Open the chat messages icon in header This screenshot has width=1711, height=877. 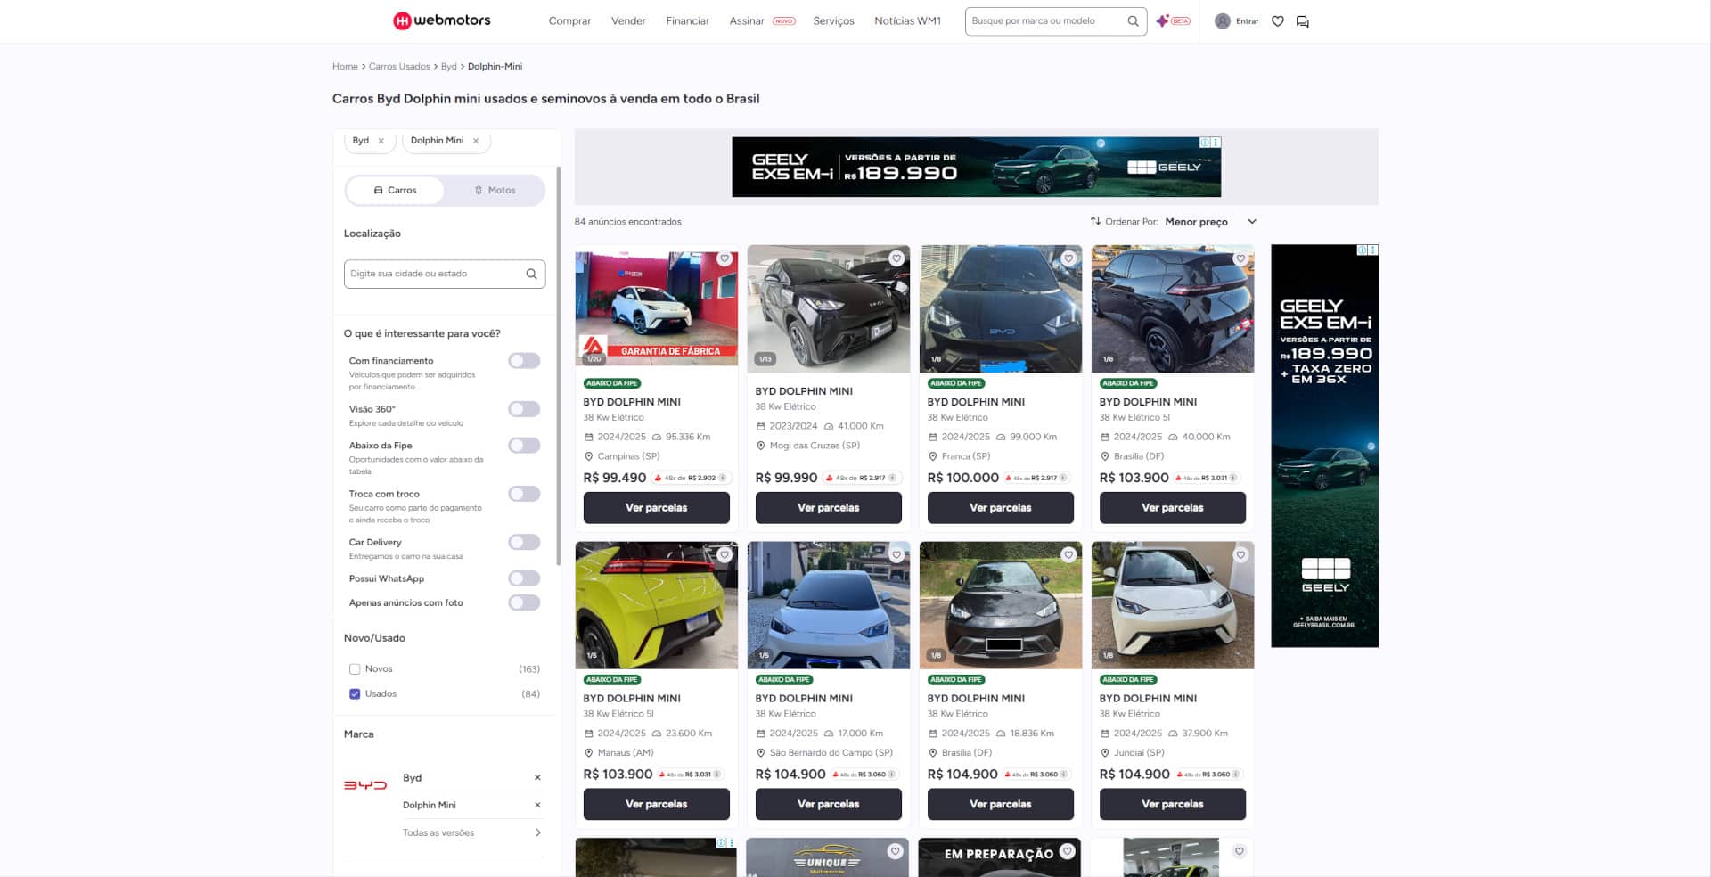pyautogui.click(x=1302, y=21)
